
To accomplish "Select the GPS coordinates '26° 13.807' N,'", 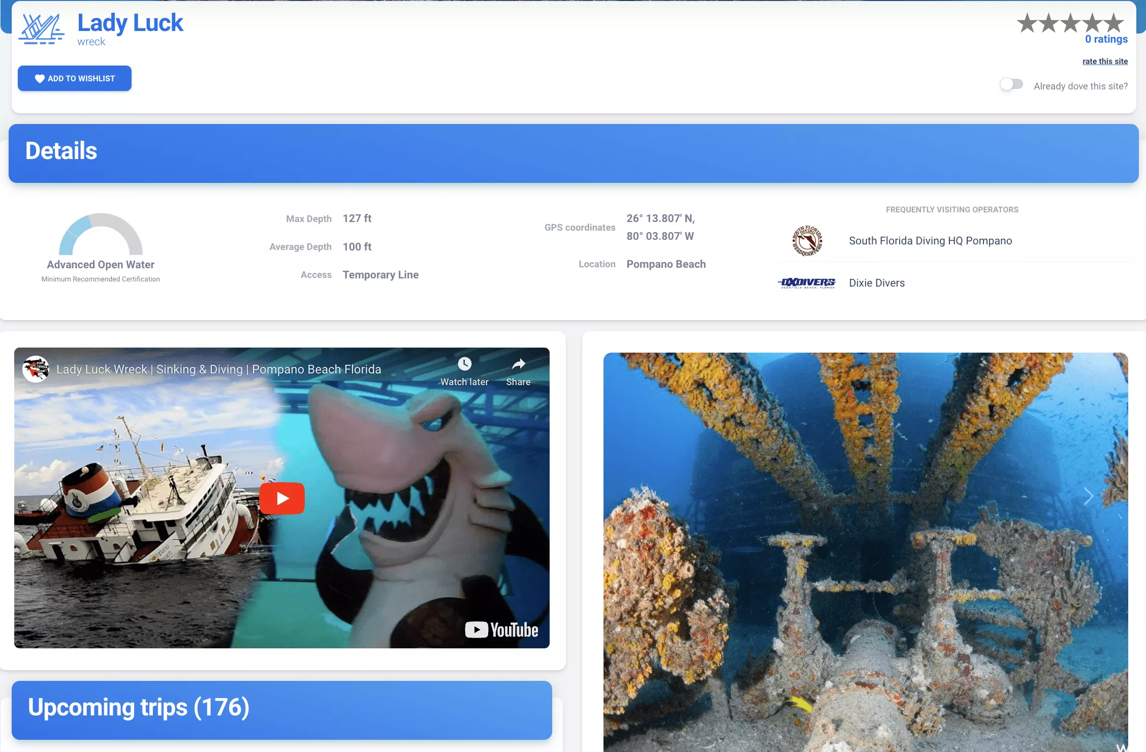I will pos(660,218).
